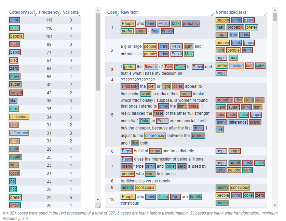
Task: Click the flavour chip in case 3
Action: click(151, 67)
